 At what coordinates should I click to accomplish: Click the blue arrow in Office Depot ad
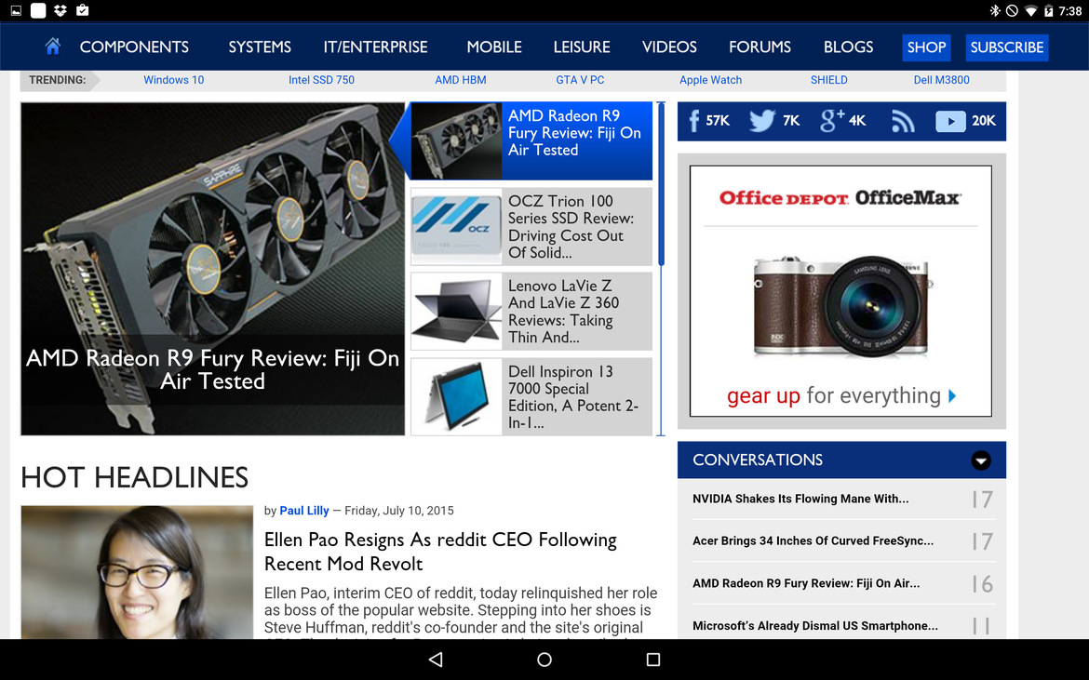(x=952, y=395)
